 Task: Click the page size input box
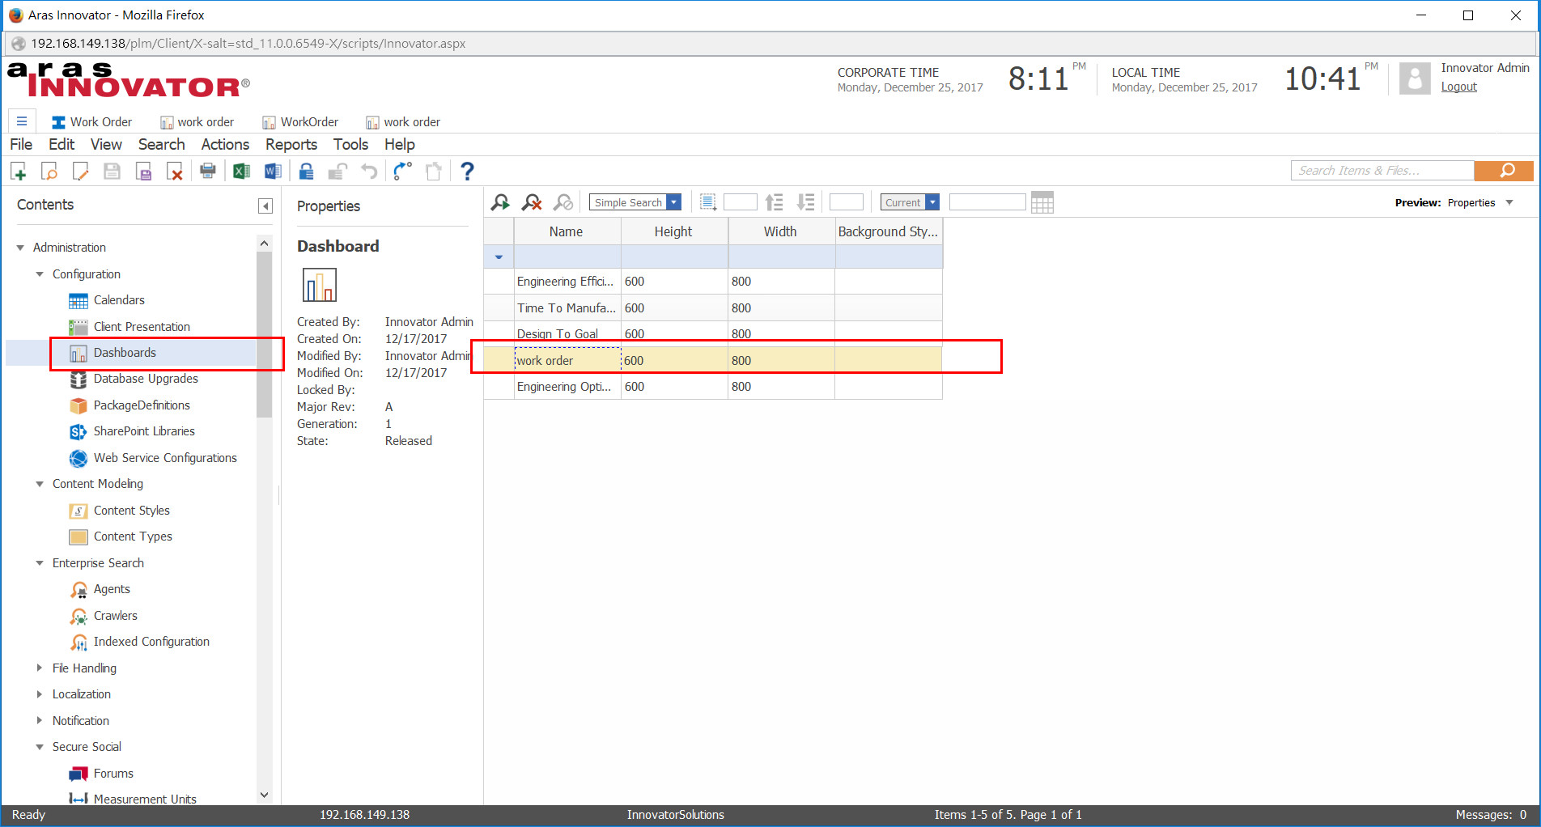tap(740, 202)
